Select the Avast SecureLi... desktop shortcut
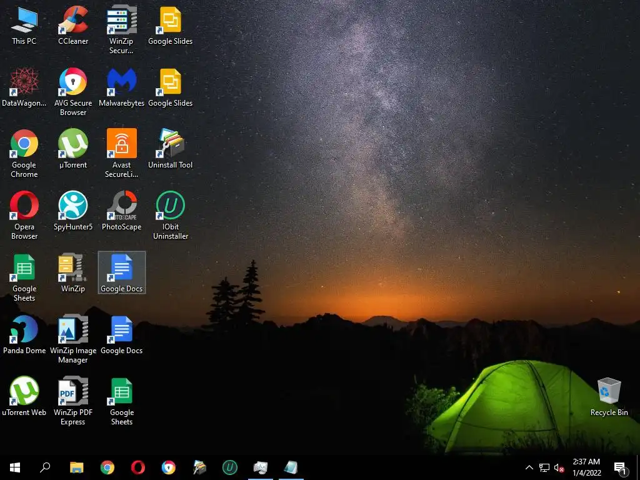Screen dimensions: 640x480 click(121, 154)
